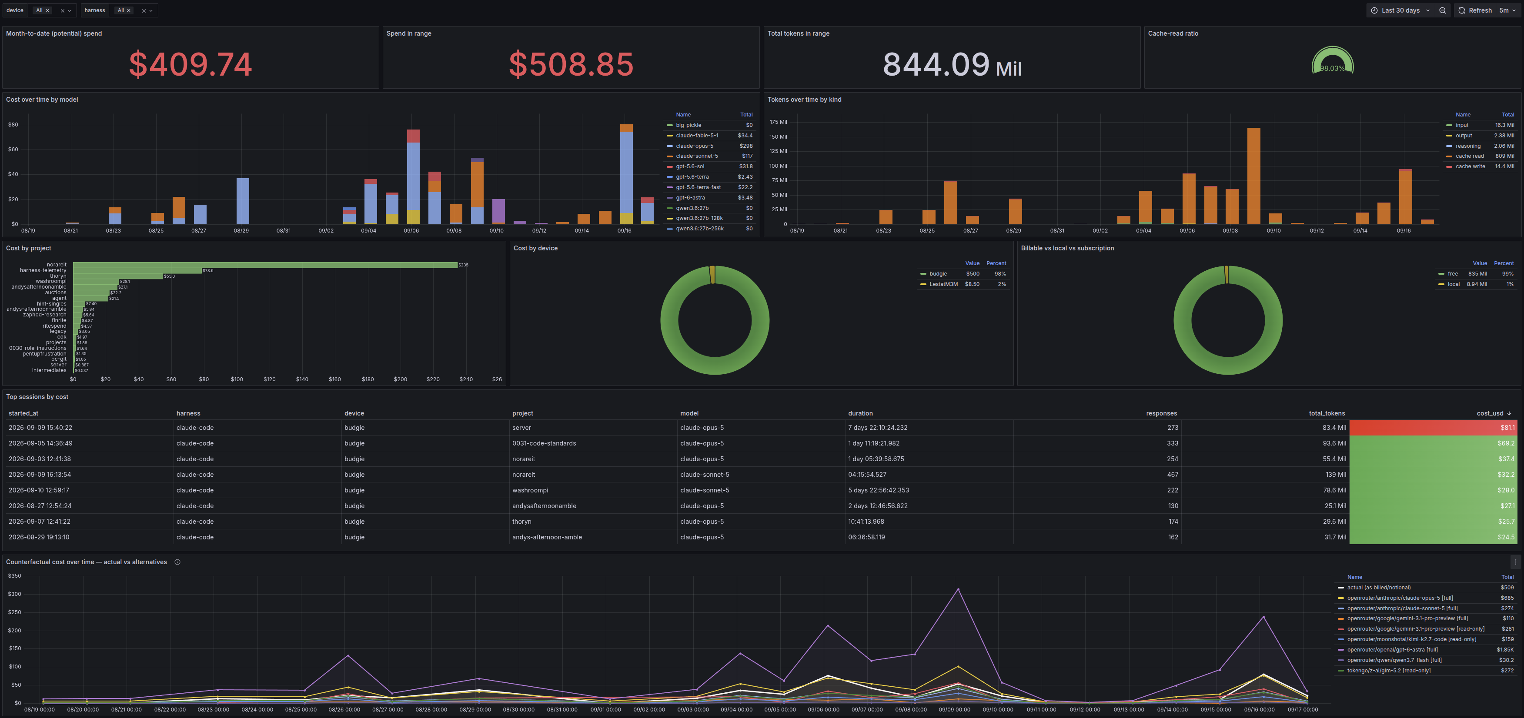
Task: Select the "washroompi" project cell
Action: 594,490
